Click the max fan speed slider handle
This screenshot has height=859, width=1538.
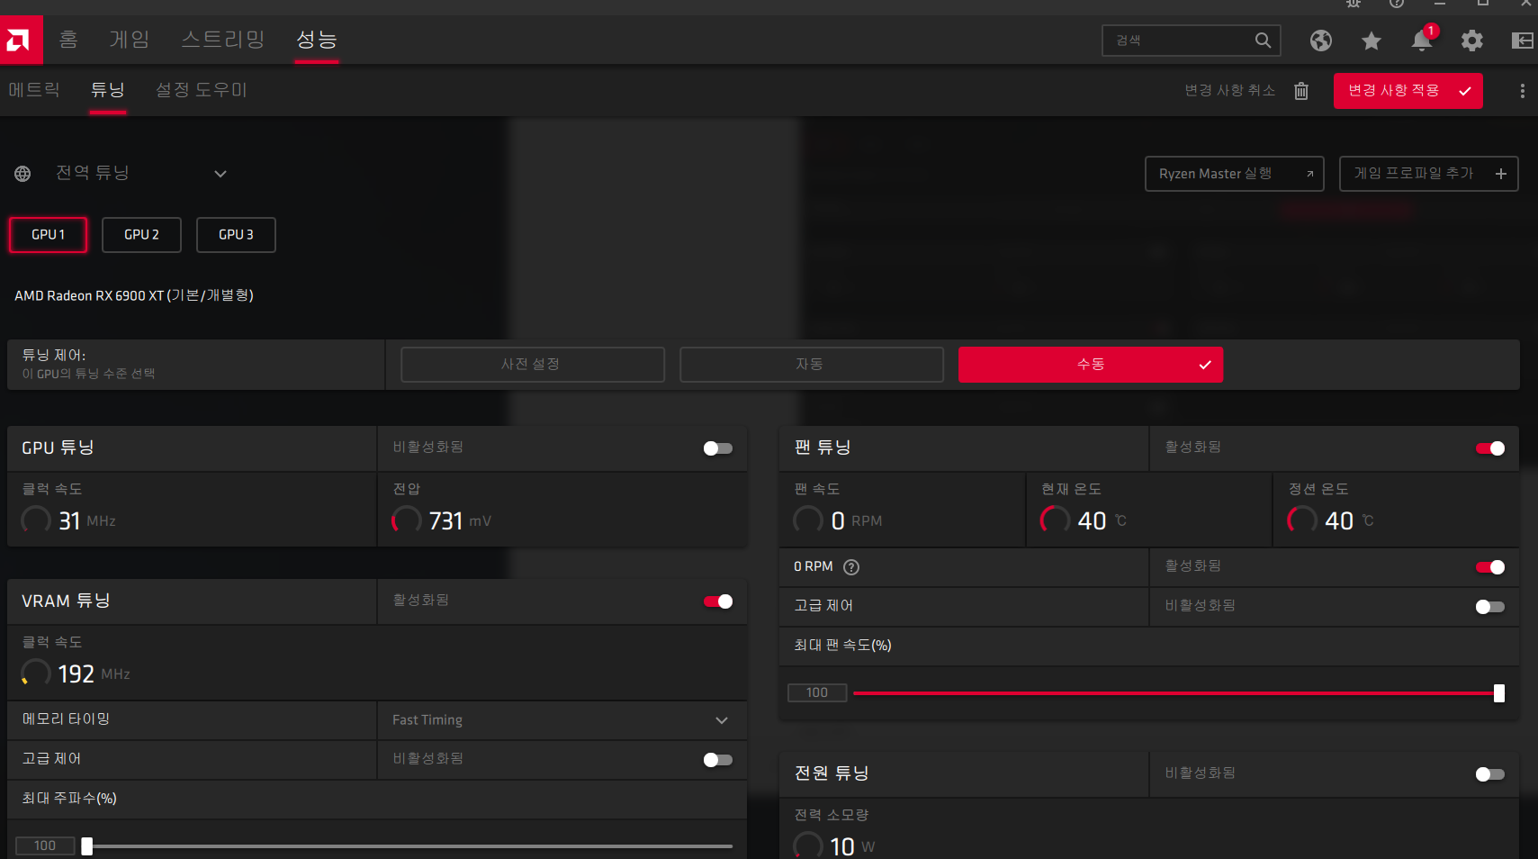pos(1498,693)
